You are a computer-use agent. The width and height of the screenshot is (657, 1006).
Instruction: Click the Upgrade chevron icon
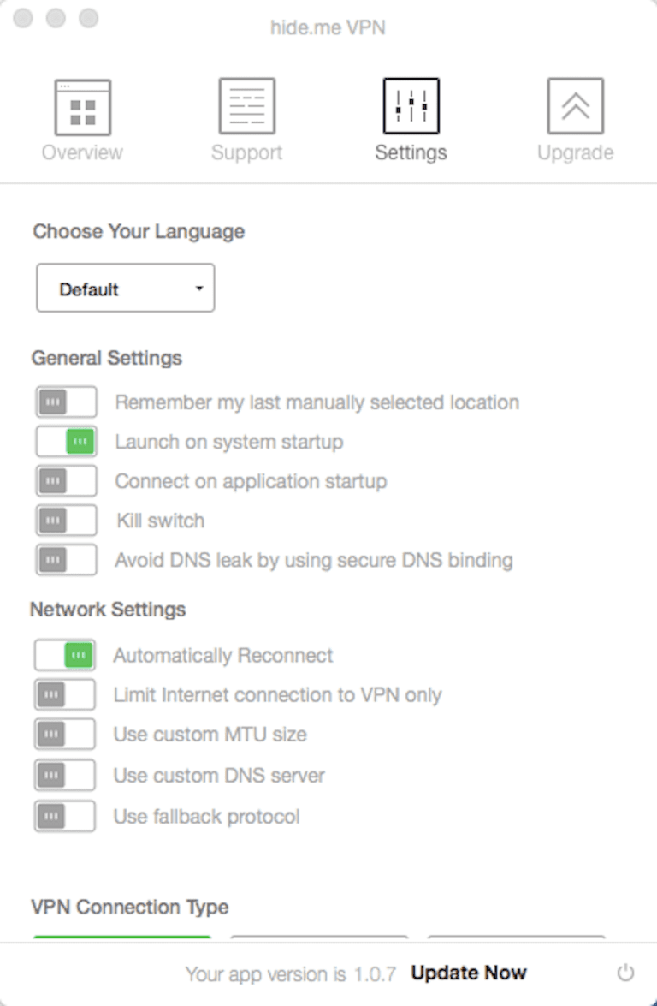click(x=575, y=107)
